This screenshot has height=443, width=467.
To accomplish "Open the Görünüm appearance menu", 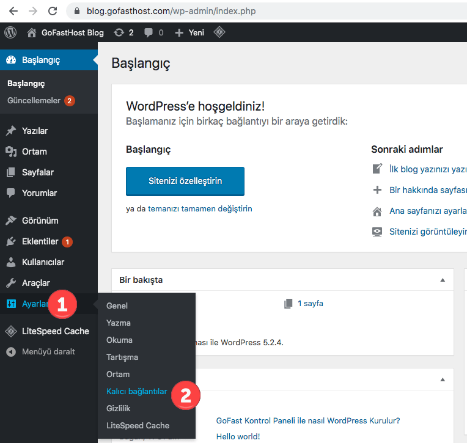I will pos(40,221).
